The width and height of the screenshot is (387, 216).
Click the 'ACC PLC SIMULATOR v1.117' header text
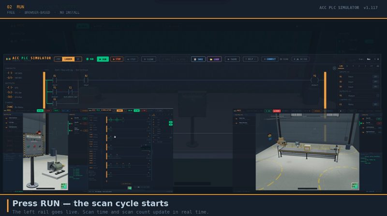pos(348,8)
